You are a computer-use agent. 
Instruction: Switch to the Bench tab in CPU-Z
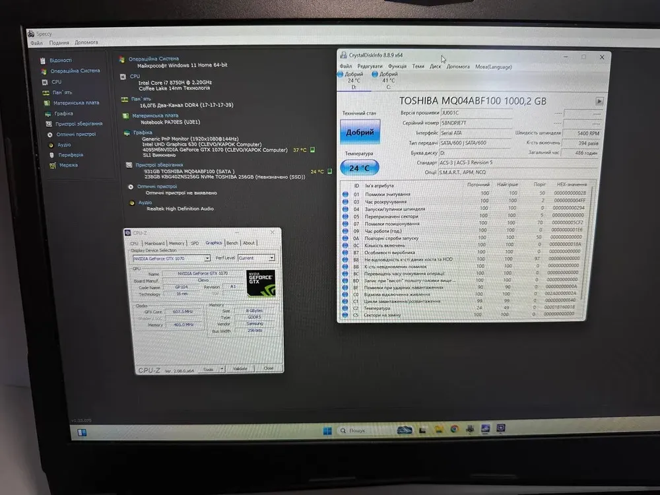pos(232,243)
